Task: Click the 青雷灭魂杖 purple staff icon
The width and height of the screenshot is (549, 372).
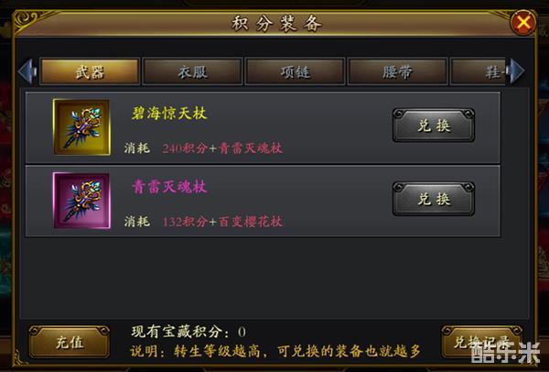Action: click(81, 201)
